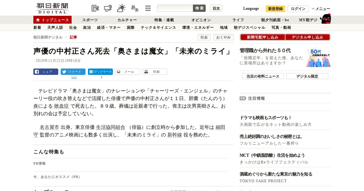
Task: Click the penguin mascot icon
Action: (x=325, y=19)
